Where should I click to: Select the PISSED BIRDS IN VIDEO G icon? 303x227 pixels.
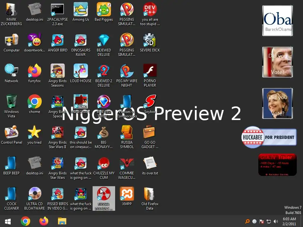(x=58, y=198)
